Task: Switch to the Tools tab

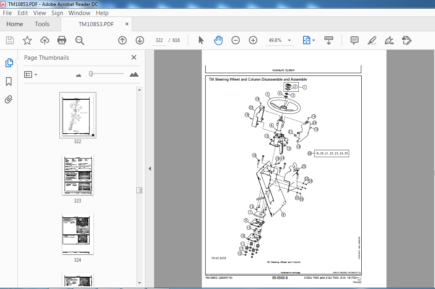Action: point(42,24)
